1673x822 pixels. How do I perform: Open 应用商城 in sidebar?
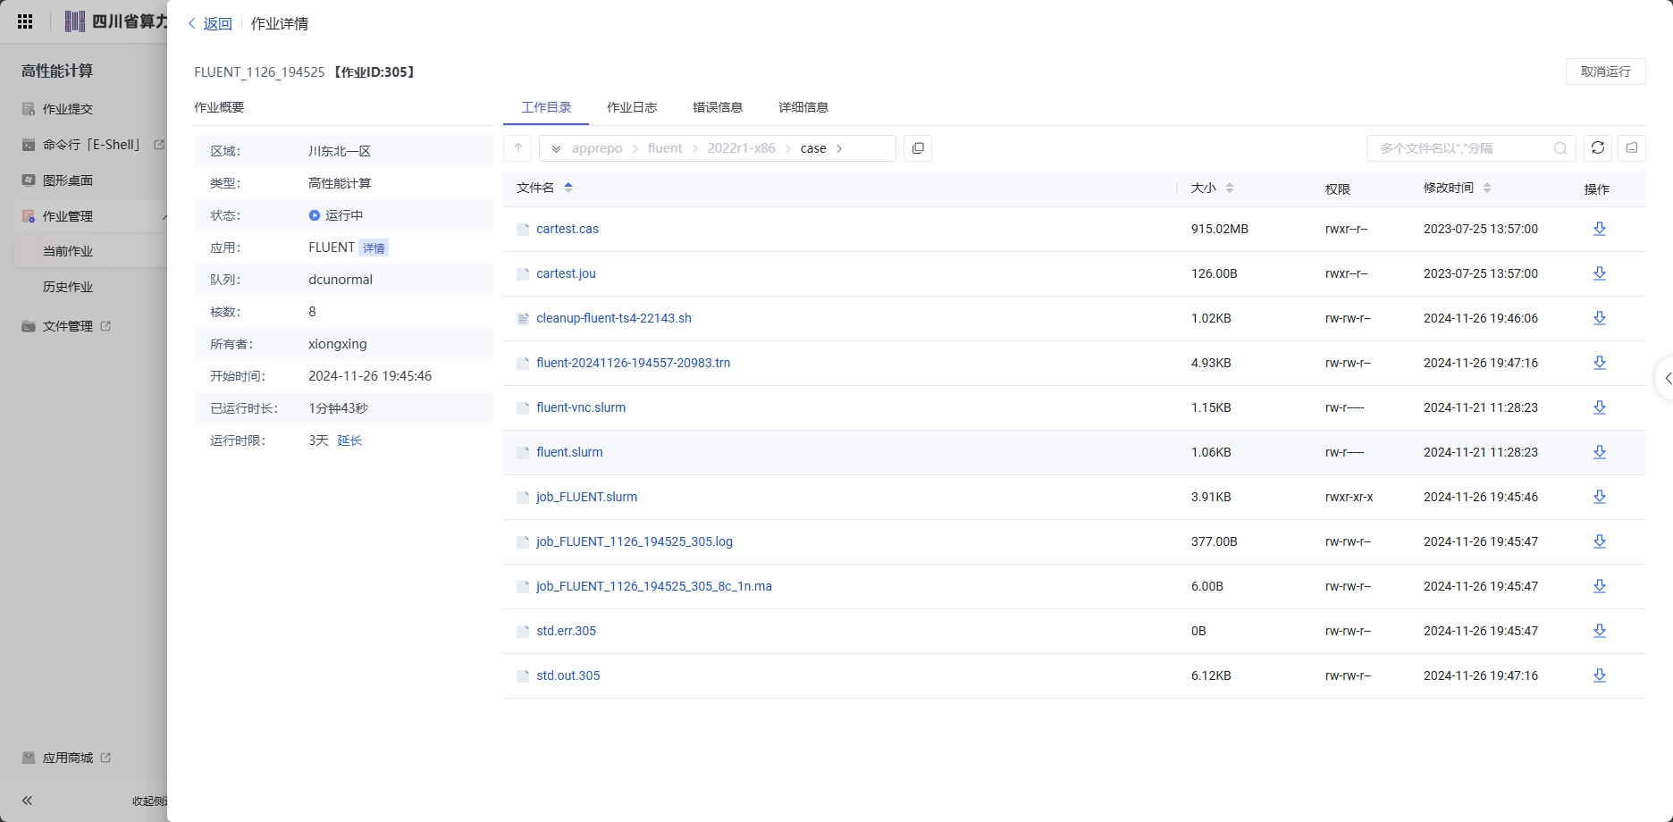click(68, 758)
